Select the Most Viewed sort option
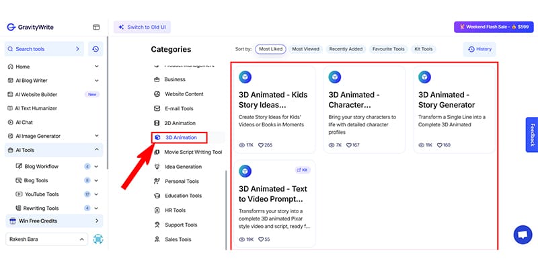Screen dimensions: 538x269 [306, 49]
